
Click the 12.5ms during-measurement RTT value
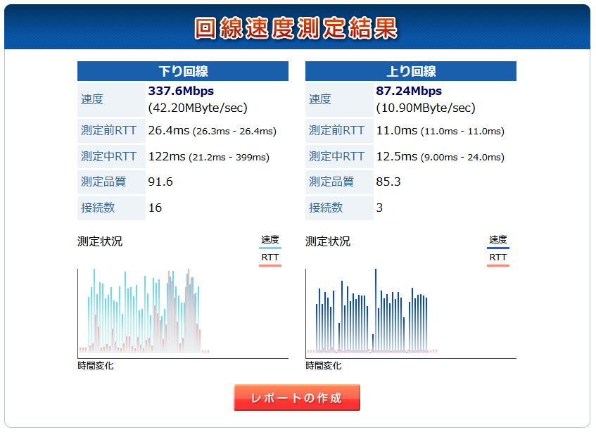[397, 156]
